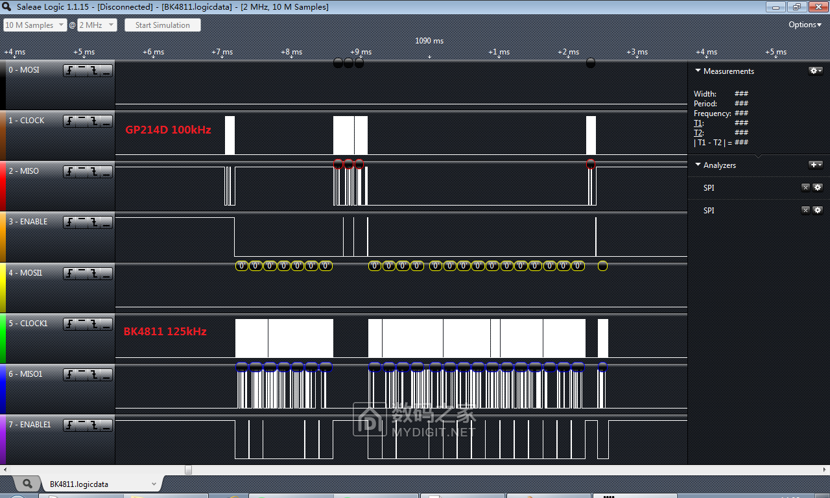Set falling edge trigger on 1 - CLOCK
Viewport: 830px width, 498px height.
click(x=94, y=121)
